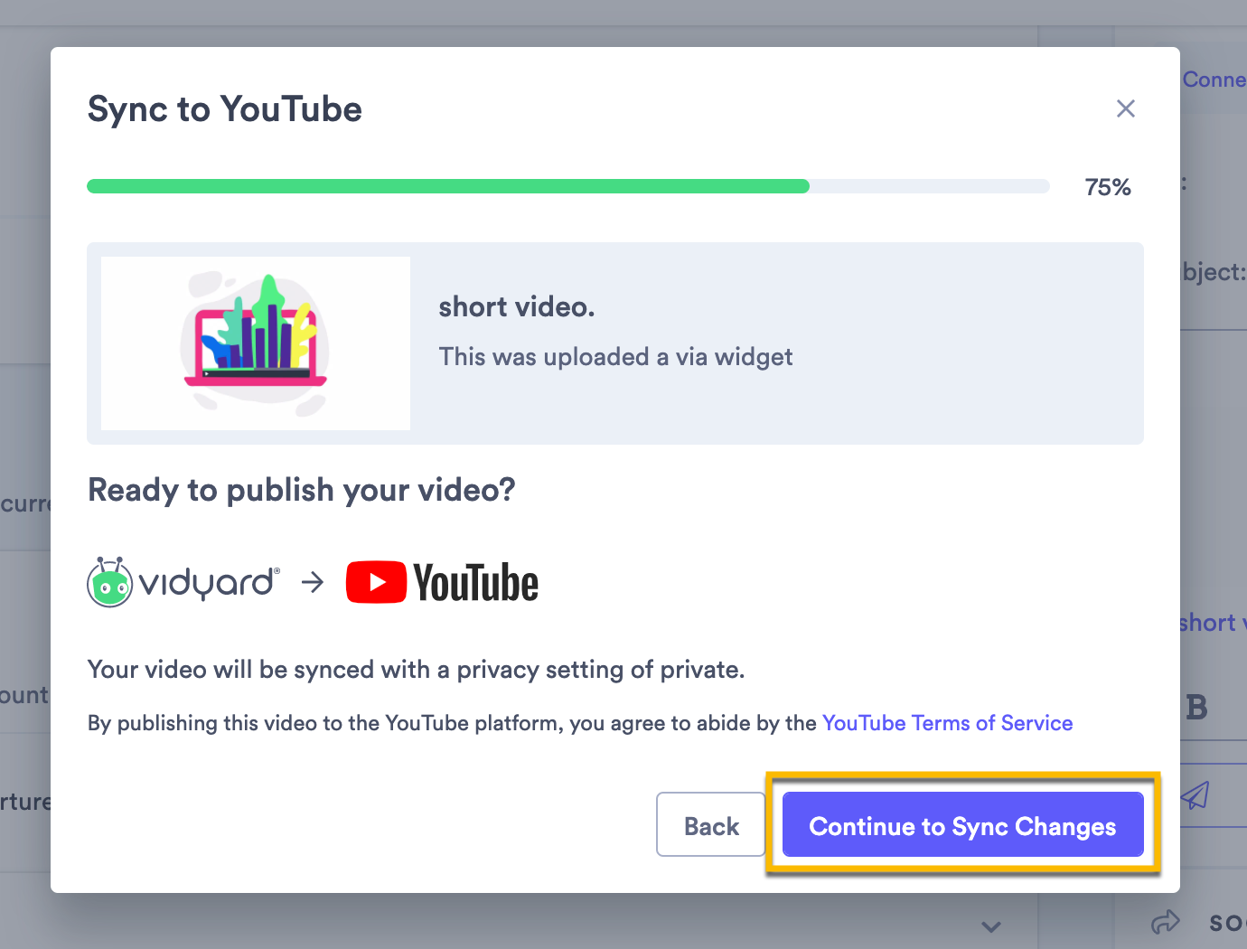Image resolution: width=1247 pixels, height=949 pixels.
Task: Close the Sync to YouTube dialog
Action: click(1125, 108)
